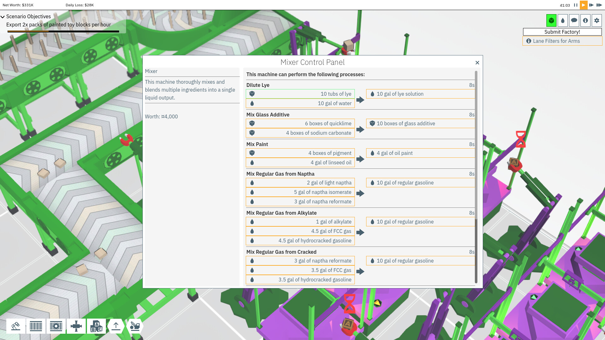Open the ABC toy blocks tool
This screenshot has width=605, height=340.
click(x=96, y=326)
